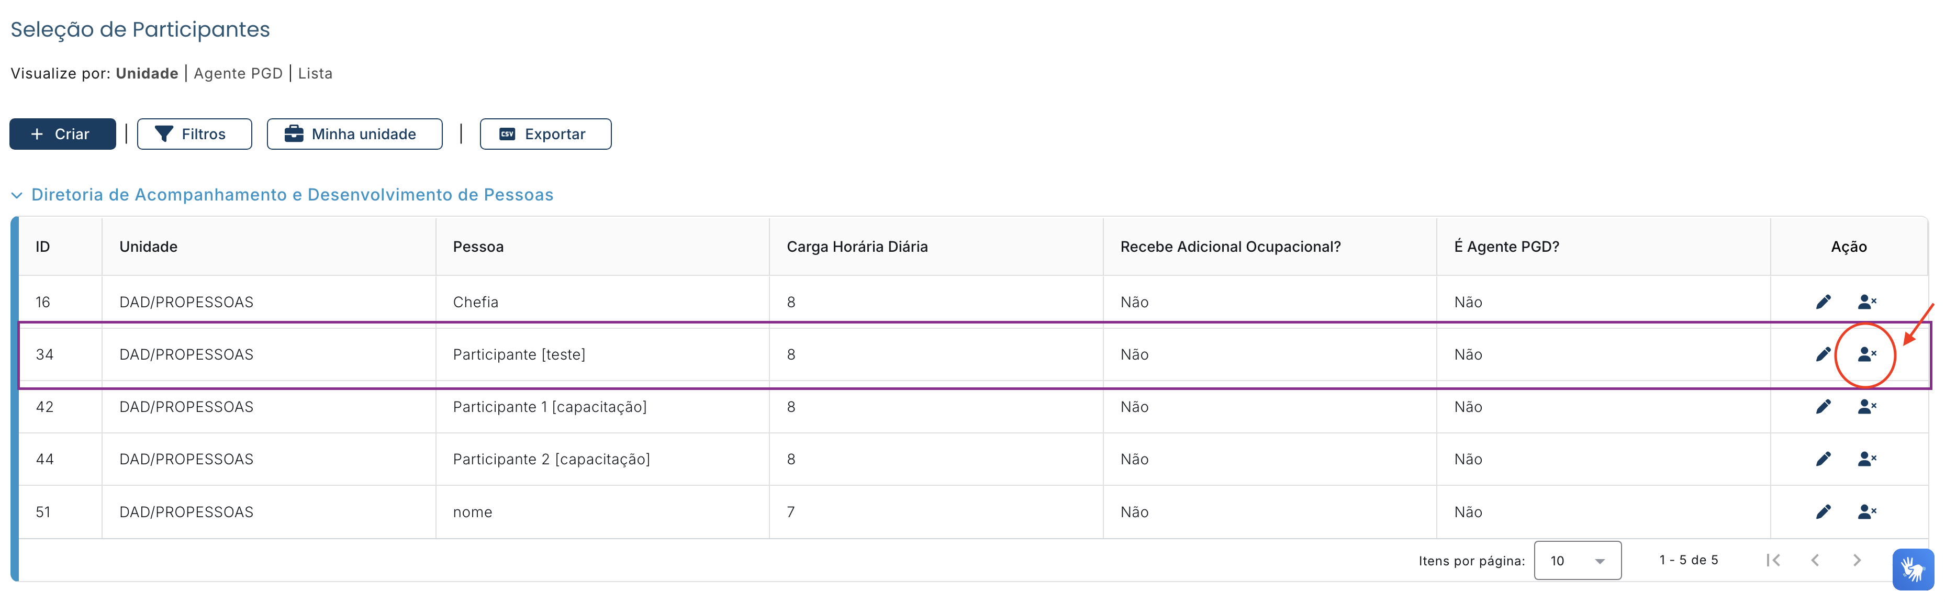
Task: Click the circled remove-user icon for Participante [teste]
Action: coord(1866,354)
